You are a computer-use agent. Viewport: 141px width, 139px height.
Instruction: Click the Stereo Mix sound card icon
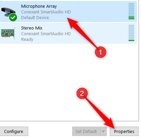[8, 33]
